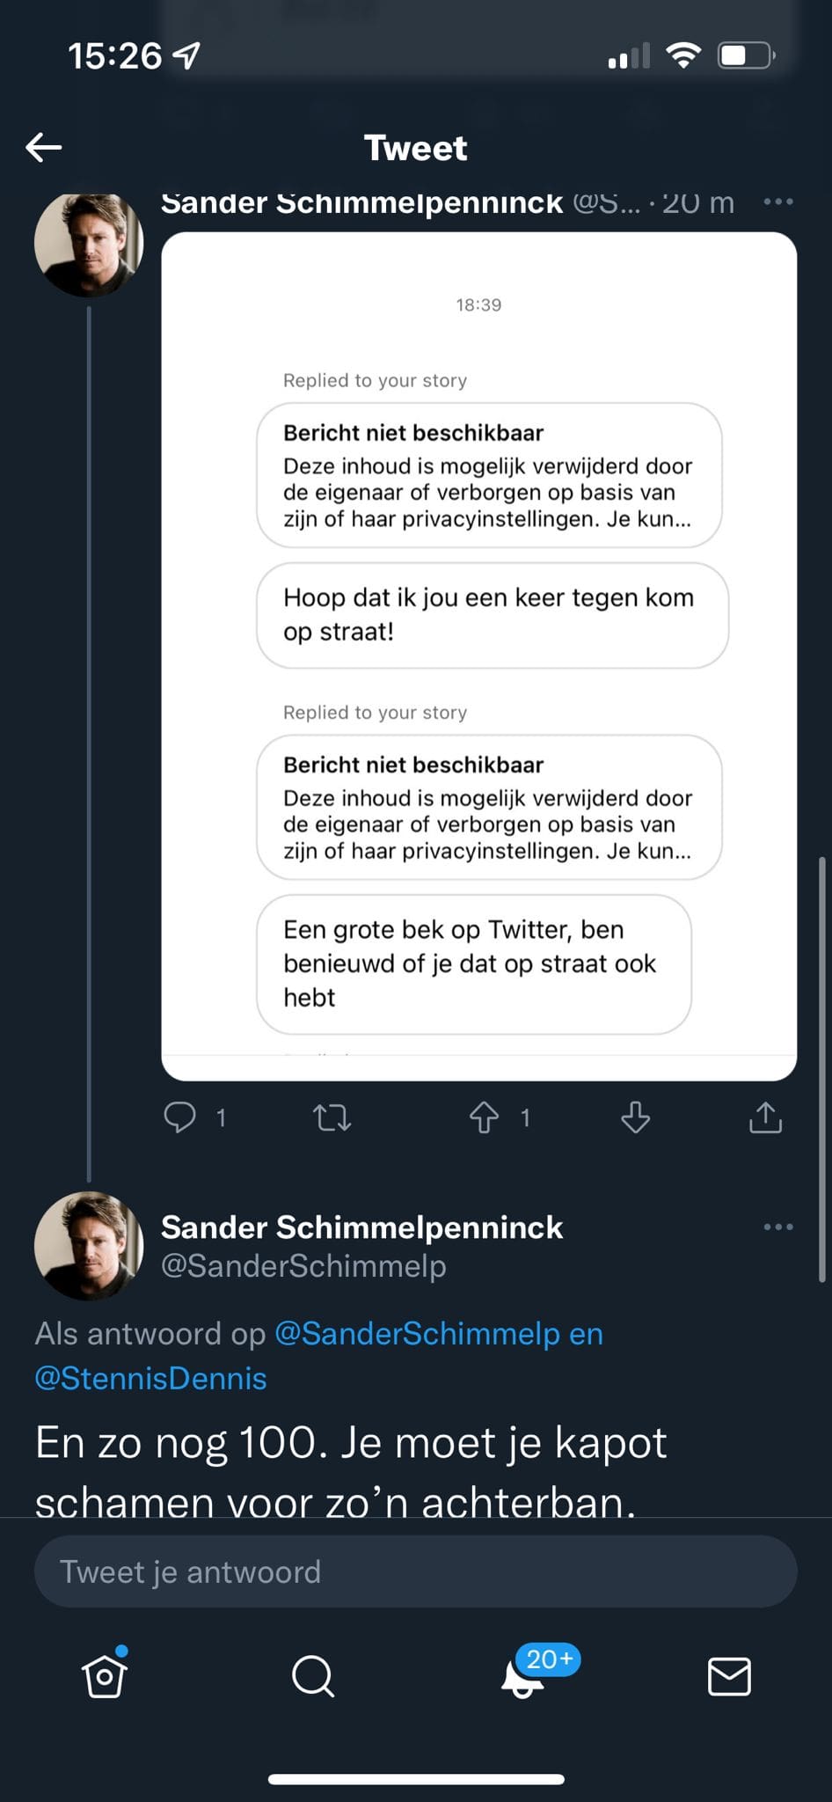The height and width of the screenshot is (1802, 832).
Task: Tap the back arrow icon
Action: 44,147
